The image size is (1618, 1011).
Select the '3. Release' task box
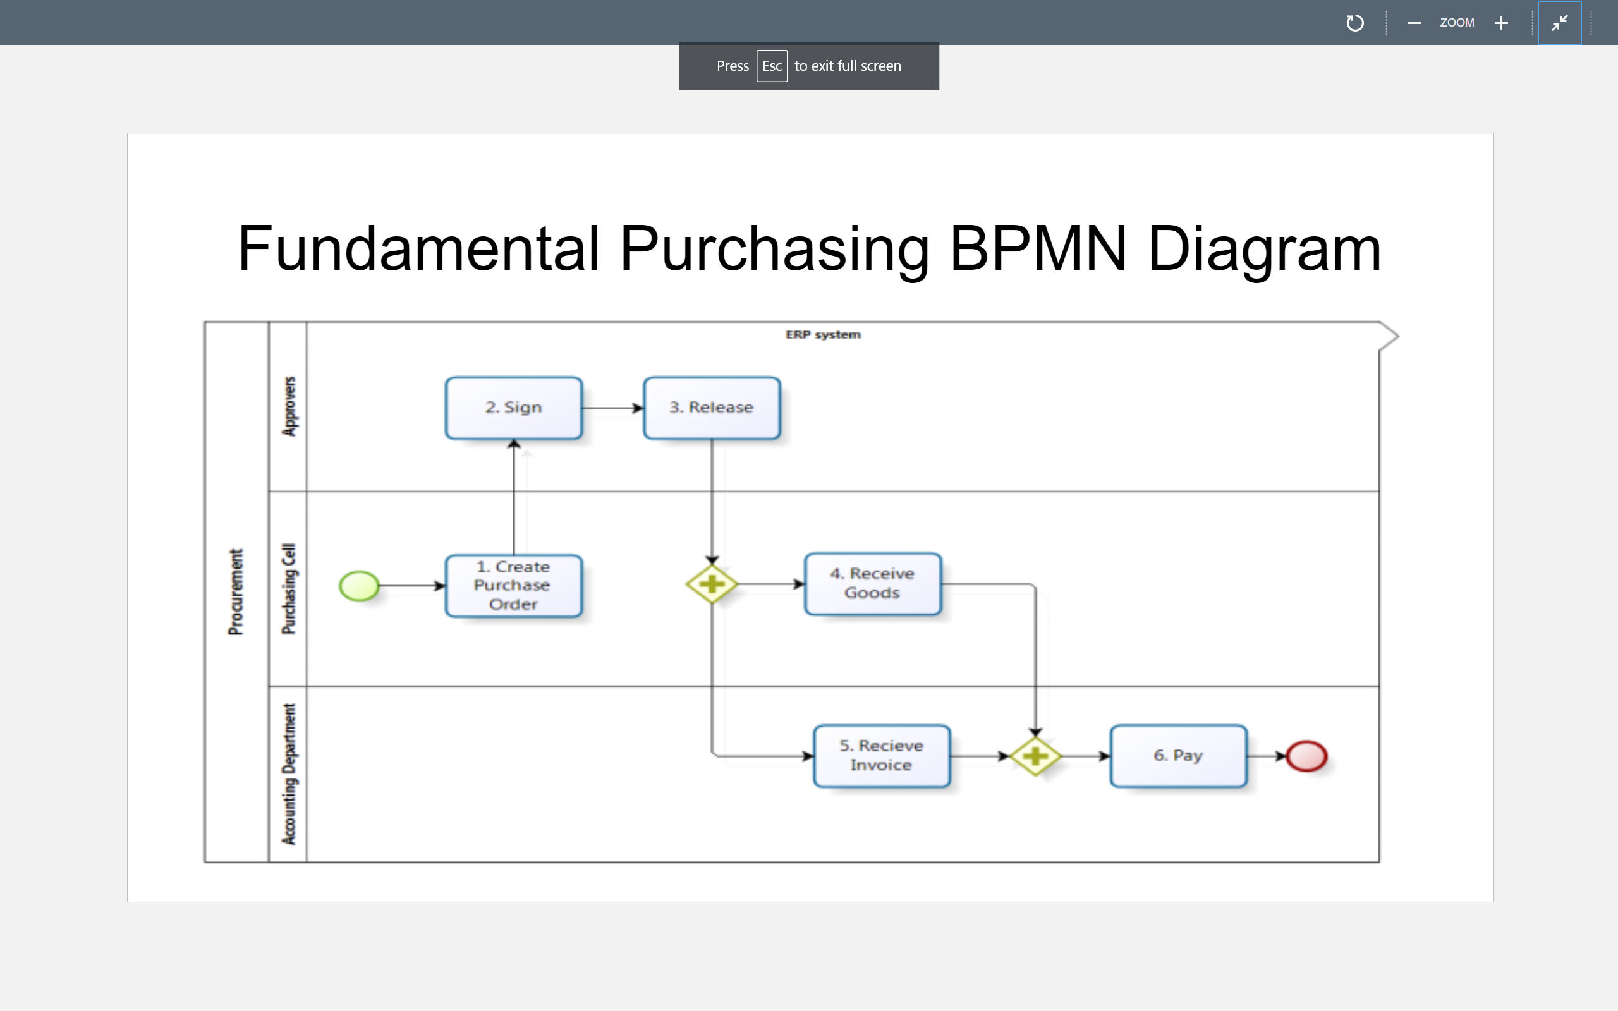point(712,408)
